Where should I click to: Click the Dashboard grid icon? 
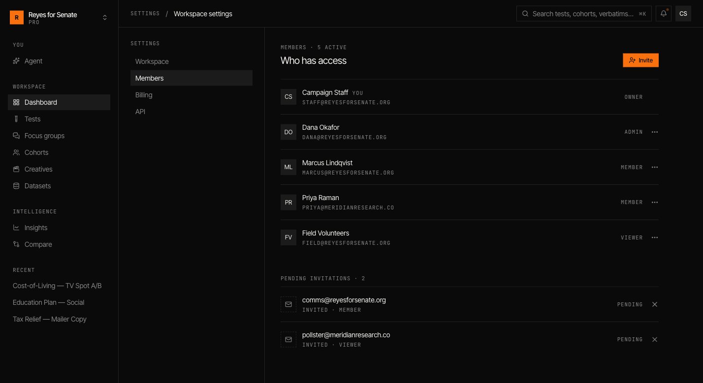coord(16,102)
